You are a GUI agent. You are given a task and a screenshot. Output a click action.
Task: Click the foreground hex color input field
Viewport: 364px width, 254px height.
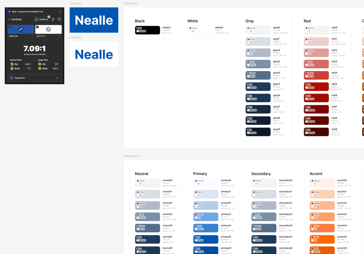[21, 36]
